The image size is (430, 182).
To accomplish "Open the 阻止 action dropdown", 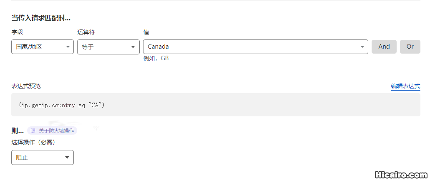I will coord(43,157).
